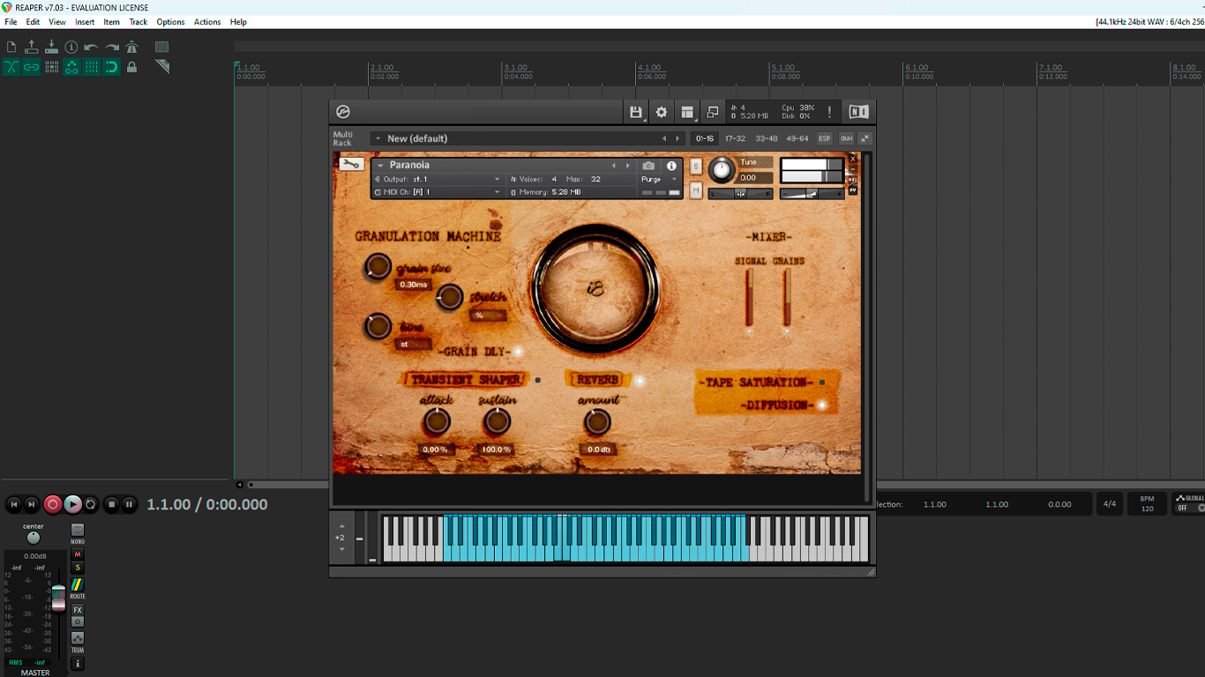Click the Paranoia instrument Tune knob
This screenshot has height=677, width=1205.
click(722, 170)
